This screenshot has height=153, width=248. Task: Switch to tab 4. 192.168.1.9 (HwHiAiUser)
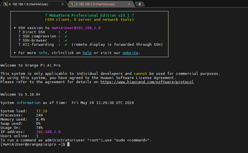coord(34,4)
